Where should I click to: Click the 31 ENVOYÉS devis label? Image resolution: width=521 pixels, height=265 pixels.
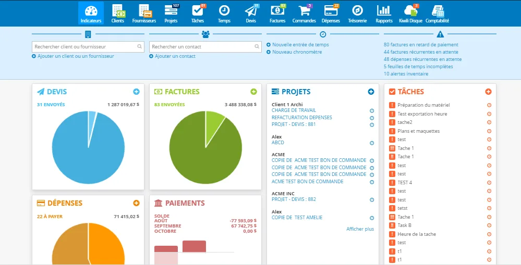pyautogui.click(x=51, y=105)
